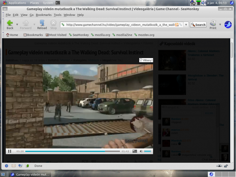Open the Places menu in top panel

point(35,3)
